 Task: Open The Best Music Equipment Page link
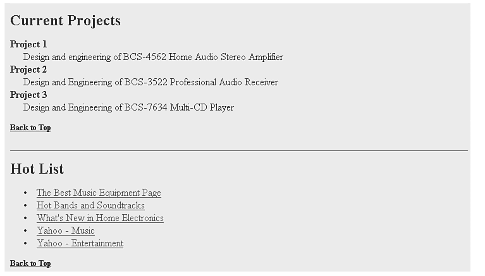(x=99, y=193)
